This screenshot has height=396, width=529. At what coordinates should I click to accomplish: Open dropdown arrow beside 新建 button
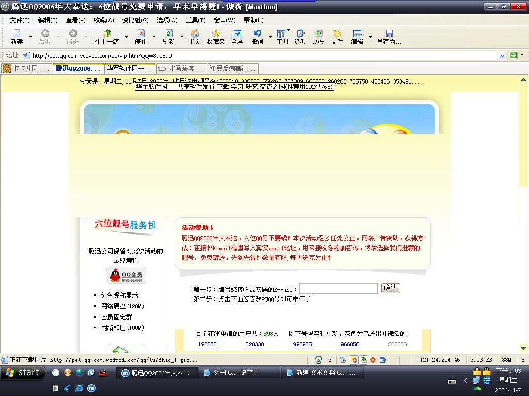click(30, 37)
